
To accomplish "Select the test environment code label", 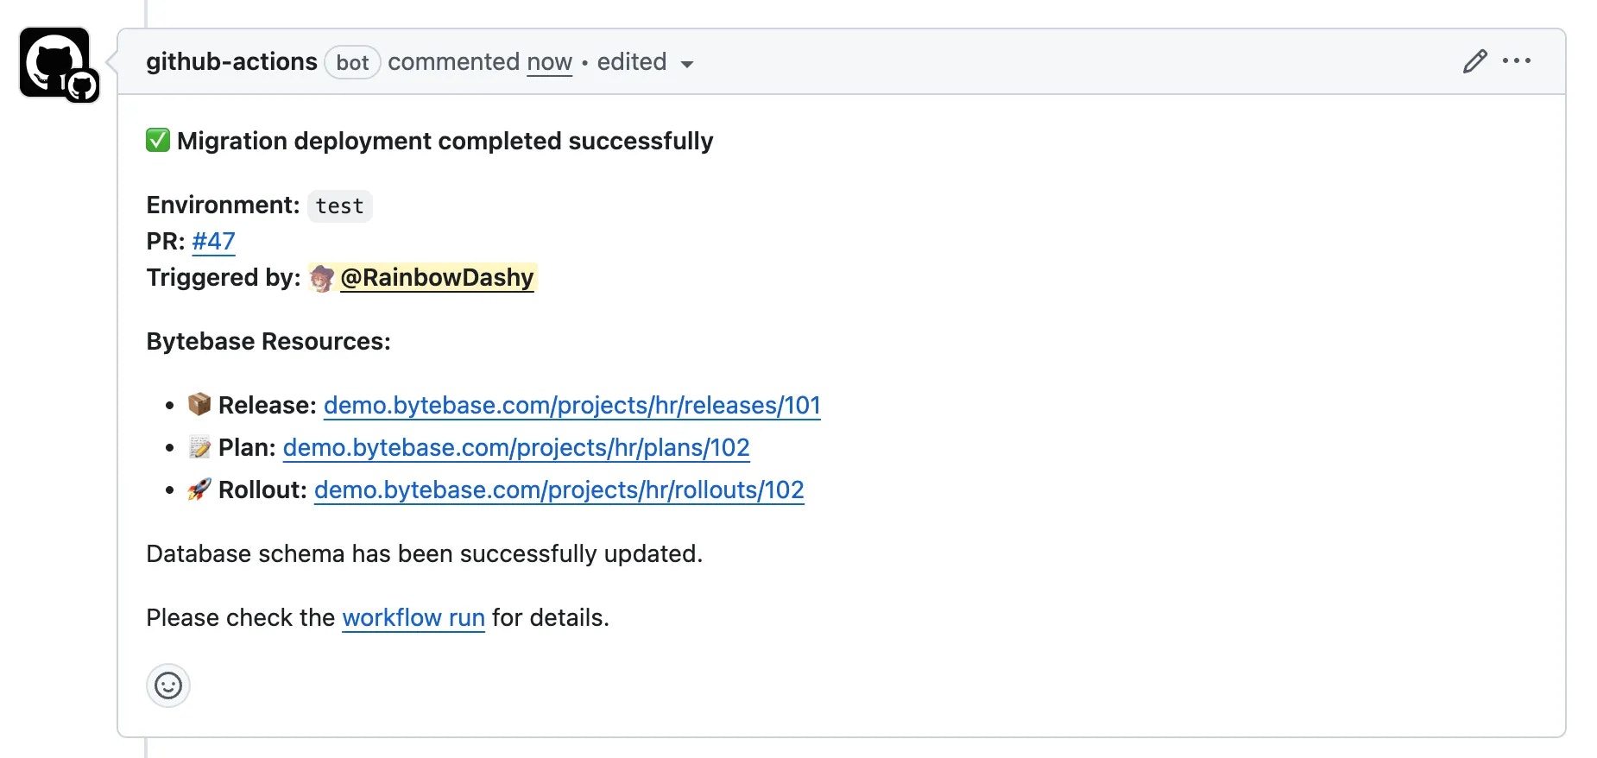I will [x=339, y=205].
